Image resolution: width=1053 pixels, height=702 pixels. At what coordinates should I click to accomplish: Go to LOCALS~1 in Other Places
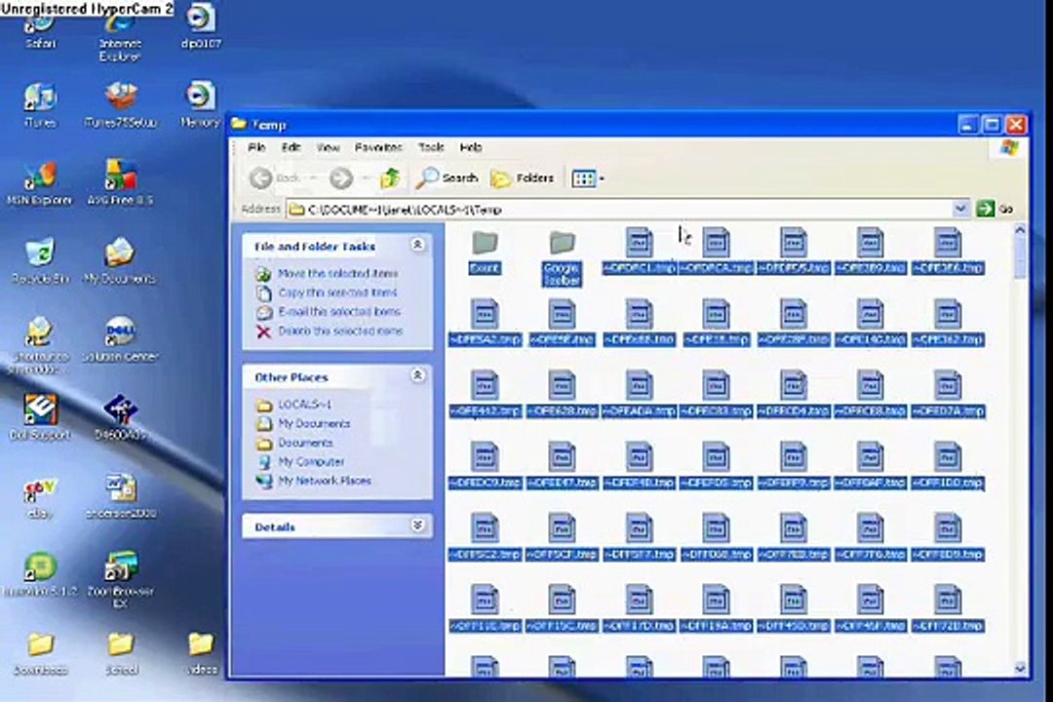pyautogui.click(x=304, y=405)
